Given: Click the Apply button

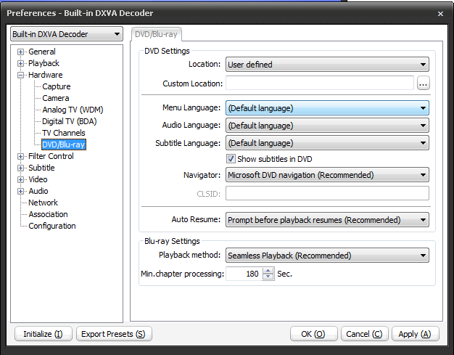Looking at the screenshot, I should [415, 334].
